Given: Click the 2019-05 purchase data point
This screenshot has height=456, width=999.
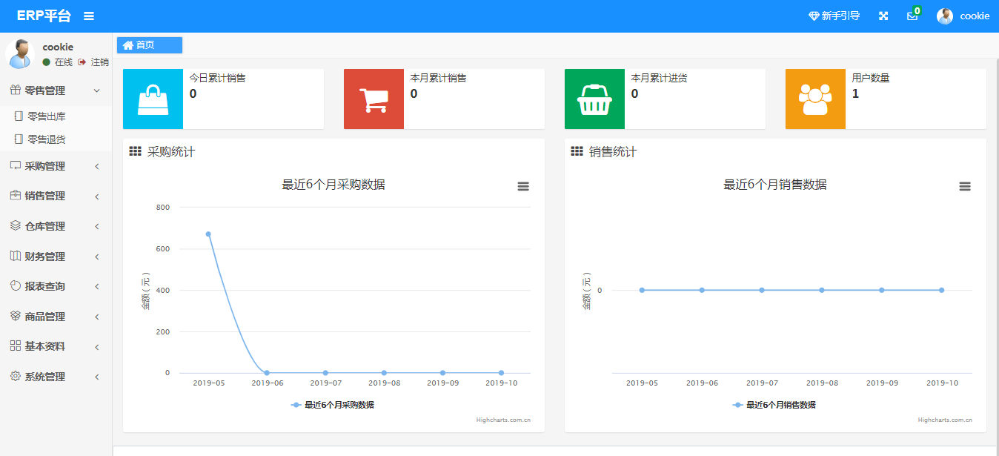Looking at the screenshot, I should (208, 234).
